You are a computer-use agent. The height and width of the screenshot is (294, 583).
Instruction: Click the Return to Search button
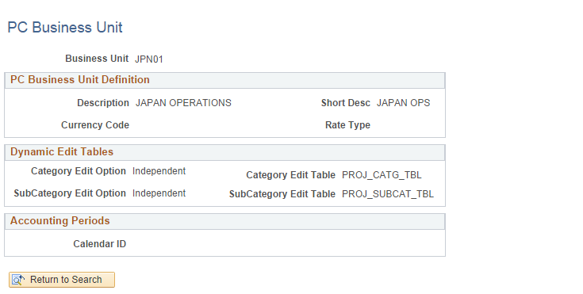62,280
